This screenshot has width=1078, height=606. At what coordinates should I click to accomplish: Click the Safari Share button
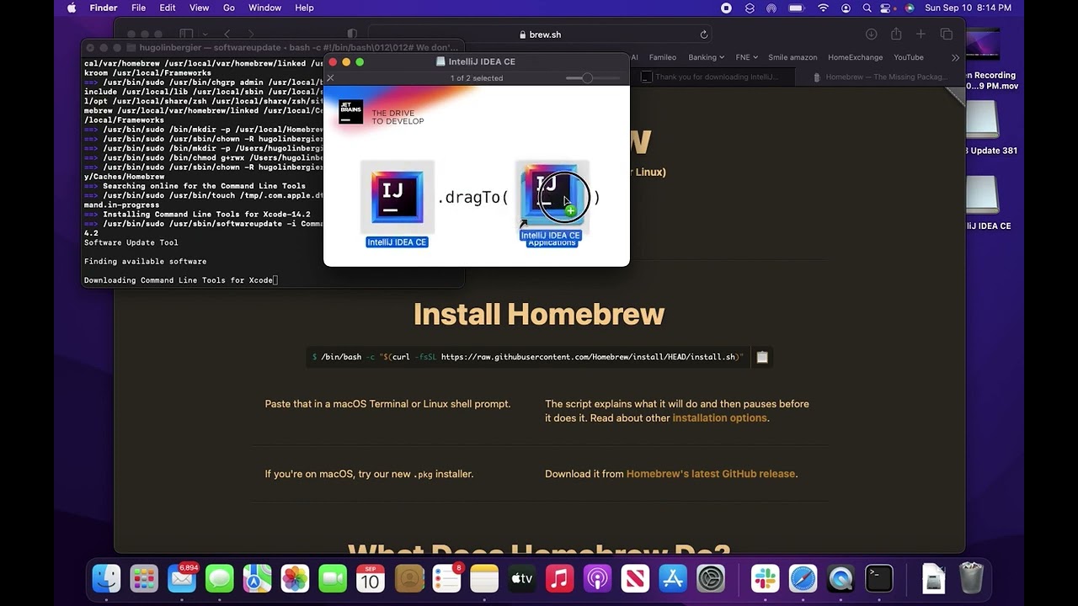tap(896, 35)
